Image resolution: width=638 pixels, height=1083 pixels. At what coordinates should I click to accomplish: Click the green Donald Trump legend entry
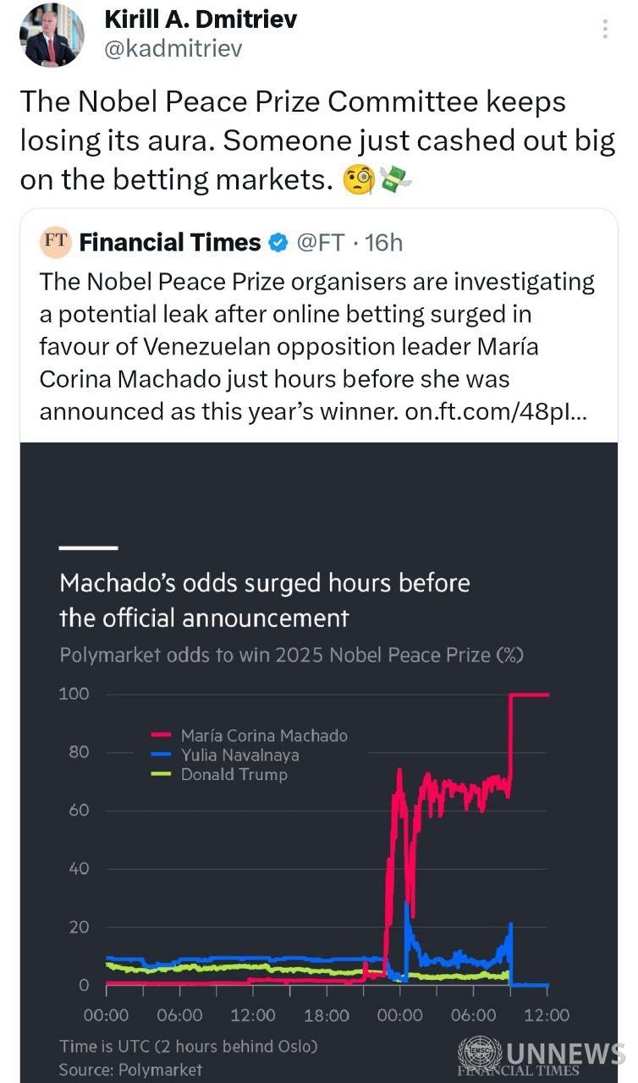click(x=234, y=774)
